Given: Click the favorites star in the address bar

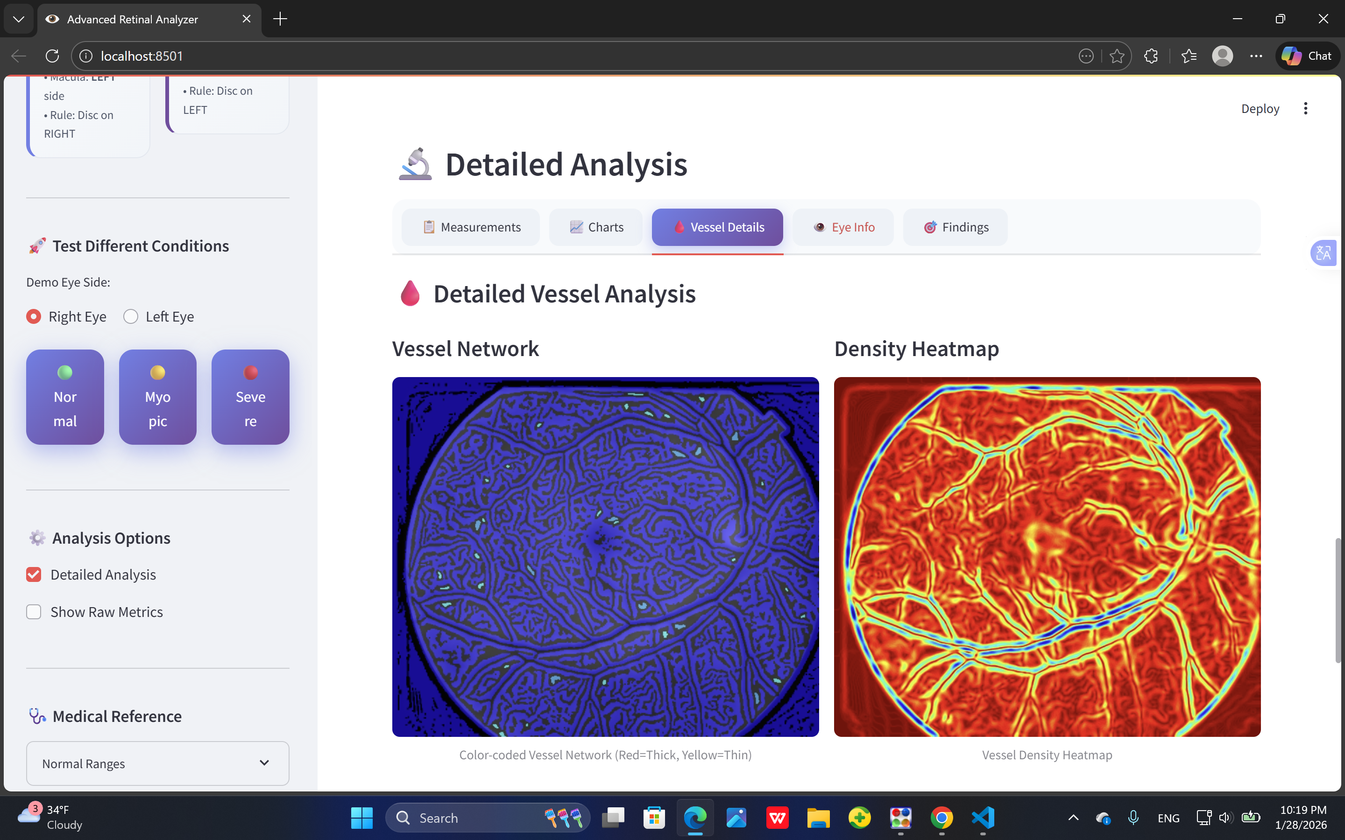Looking at the screenshot, I should coord(1117,56).
